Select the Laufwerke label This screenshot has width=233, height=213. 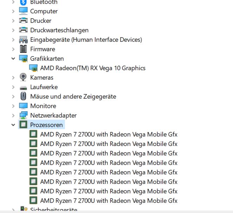(44, 87)
